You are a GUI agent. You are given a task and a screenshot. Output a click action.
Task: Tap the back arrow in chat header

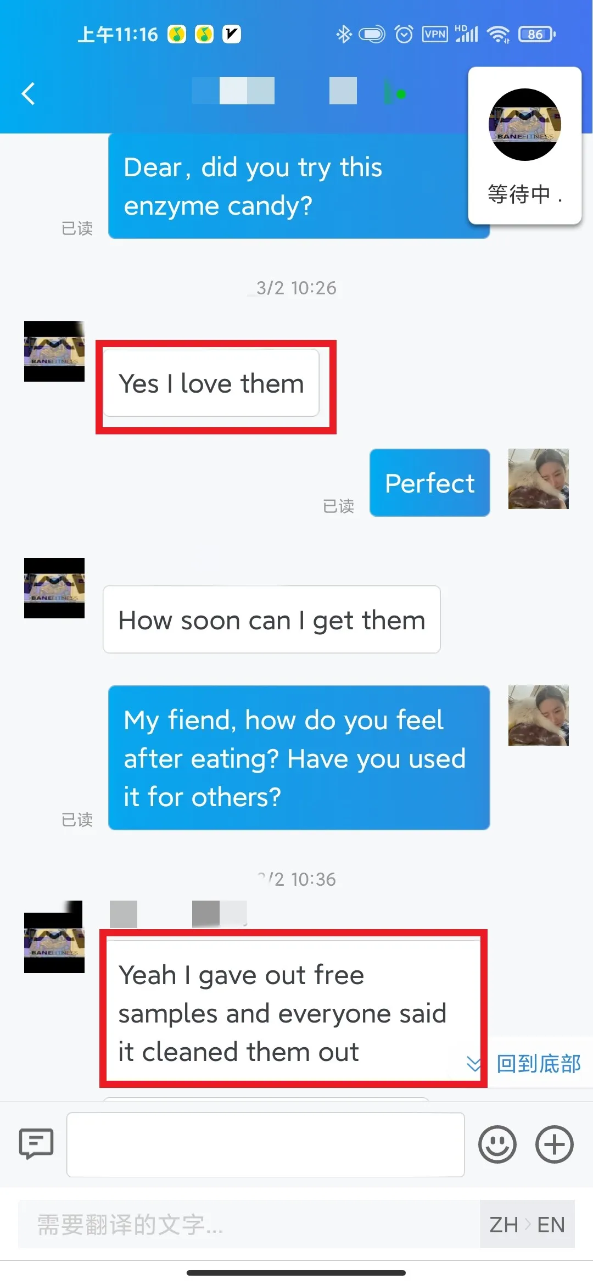(x=29, y=93)
